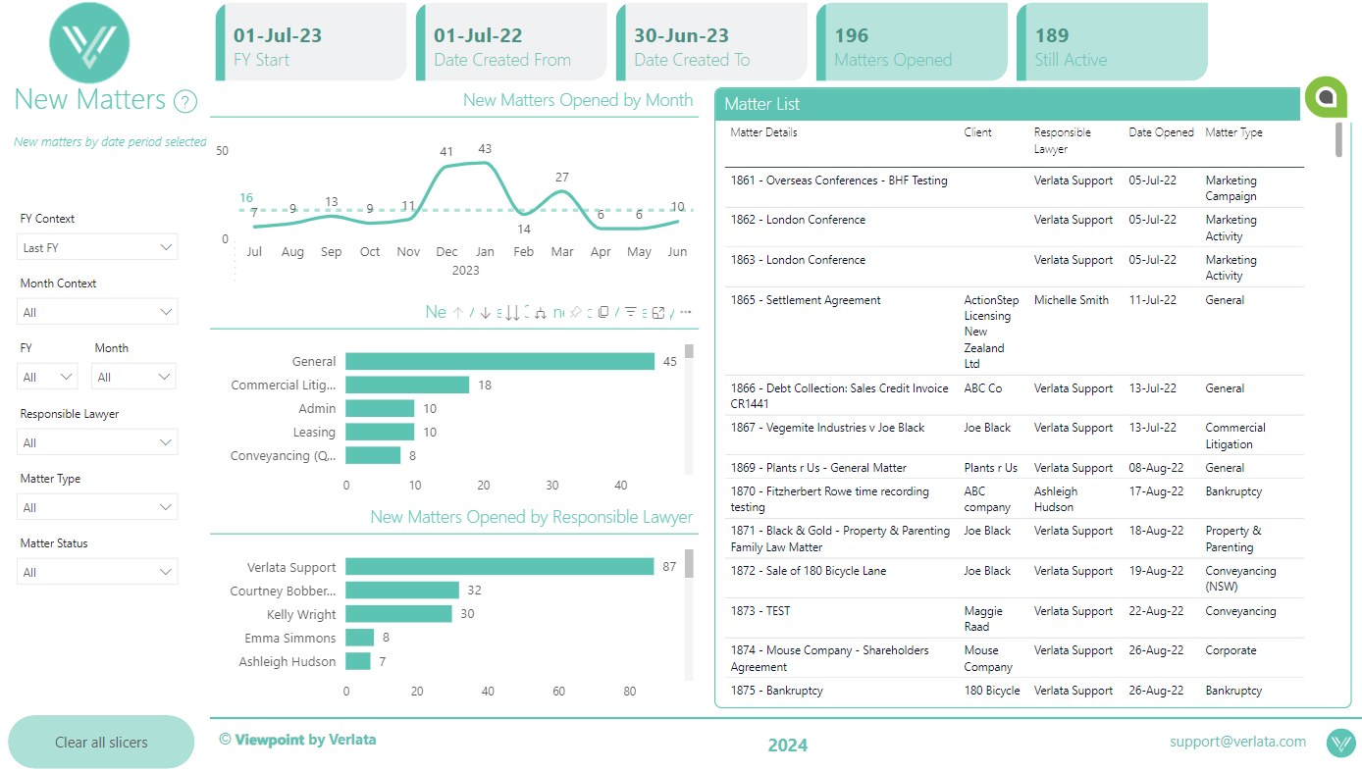Screen dimensions: 1362x772
Task: Open the chart's more options ellipsis menu
Action: (x=685, y=312)
